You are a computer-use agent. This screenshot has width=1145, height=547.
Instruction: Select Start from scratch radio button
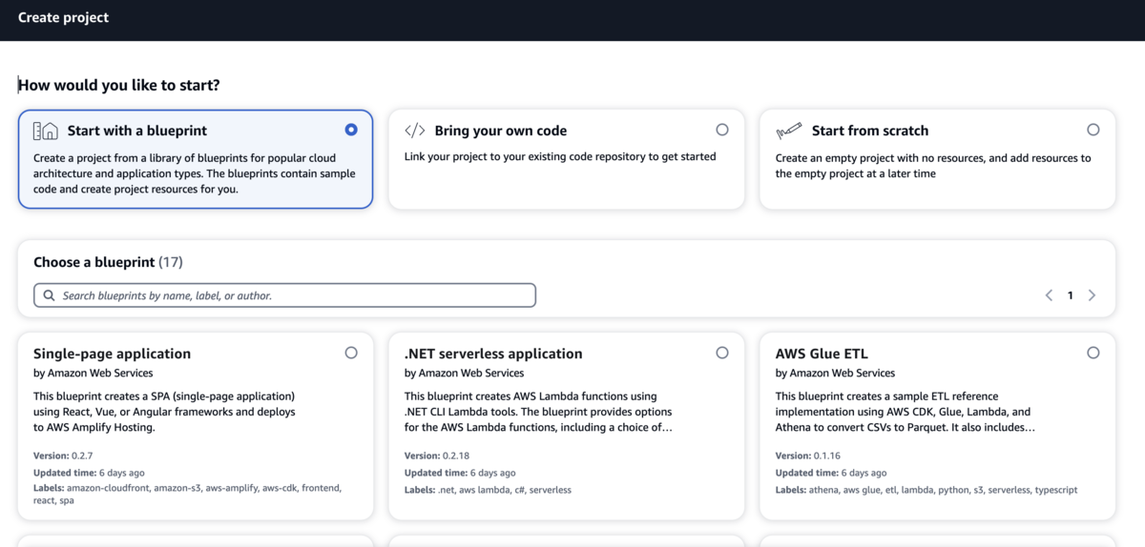pyautogui.click(x=1093, y=130)
